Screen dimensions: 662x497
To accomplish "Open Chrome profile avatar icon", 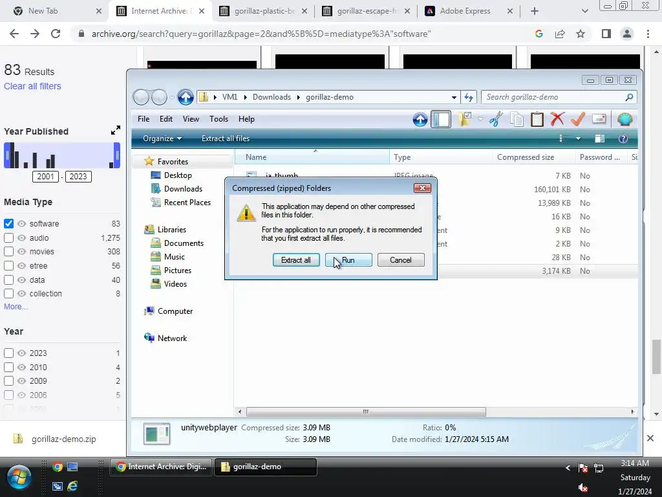I will (627, 34).
